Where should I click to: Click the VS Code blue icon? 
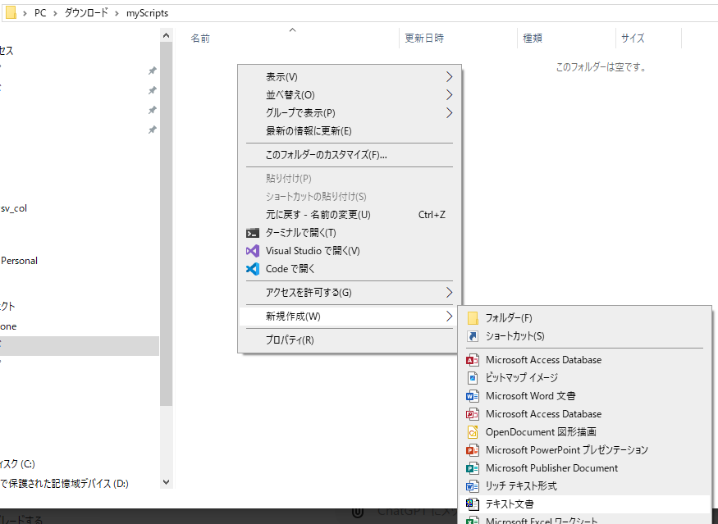(252, 269)
